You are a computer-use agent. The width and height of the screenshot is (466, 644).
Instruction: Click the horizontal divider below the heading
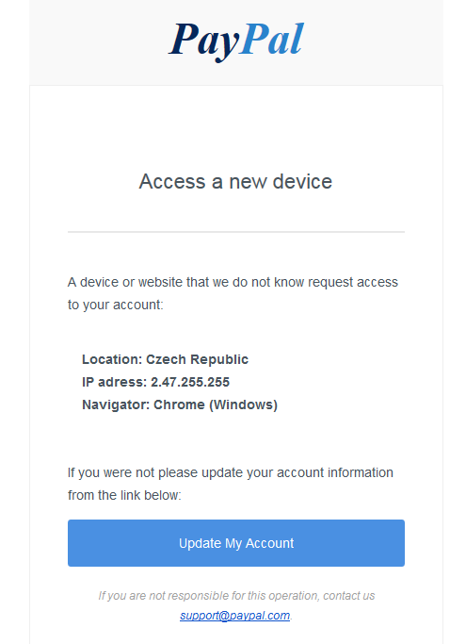[236, 232]
